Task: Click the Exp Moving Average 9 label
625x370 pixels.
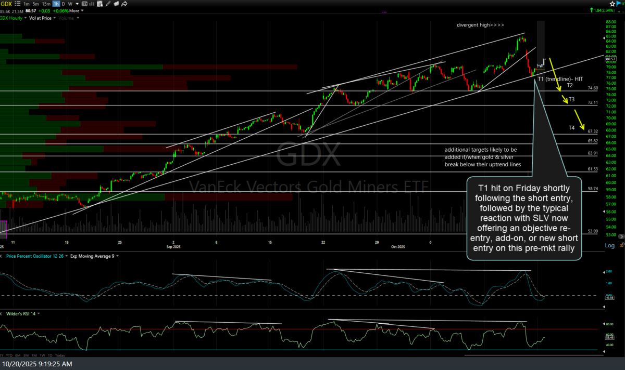Action: 92,256
